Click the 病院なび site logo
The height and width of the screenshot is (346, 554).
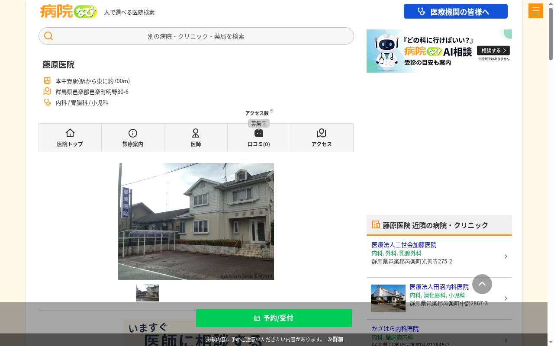point(69,11)
